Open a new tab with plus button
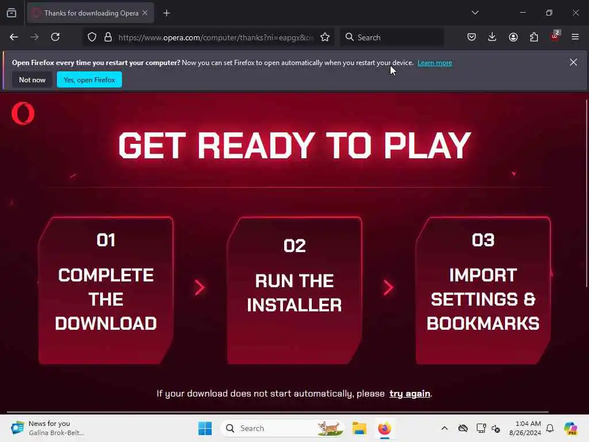 tap(166, 13)
